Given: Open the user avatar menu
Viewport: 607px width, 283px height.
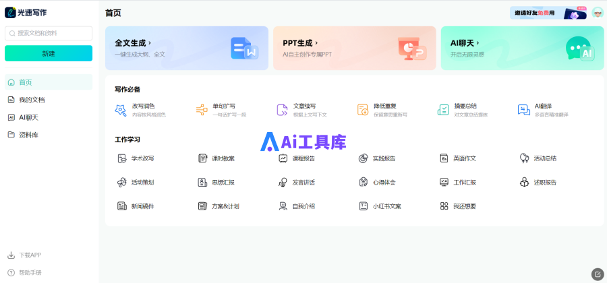Looking at the screenshot, I should [598, 13].
